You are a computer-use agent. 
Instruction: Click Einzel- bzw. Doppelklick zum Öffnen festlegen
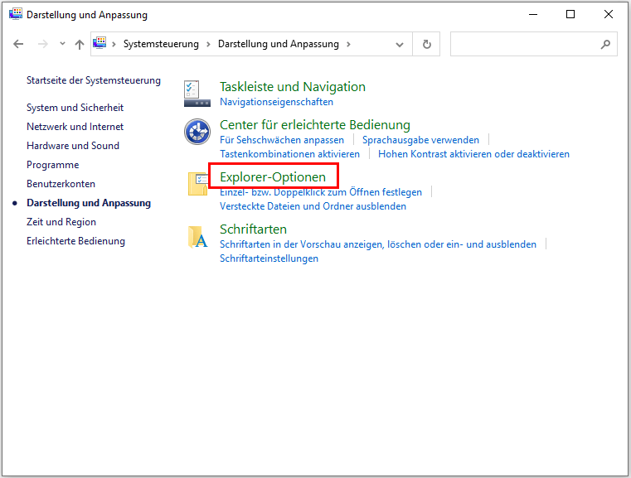[x=321, y=192]
